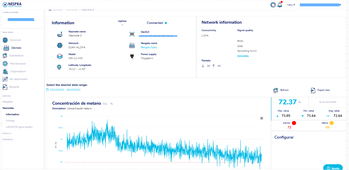Click the Maintenance gear icon
The height and width of the screenshot is (170, 349).
tap(5, 64)
